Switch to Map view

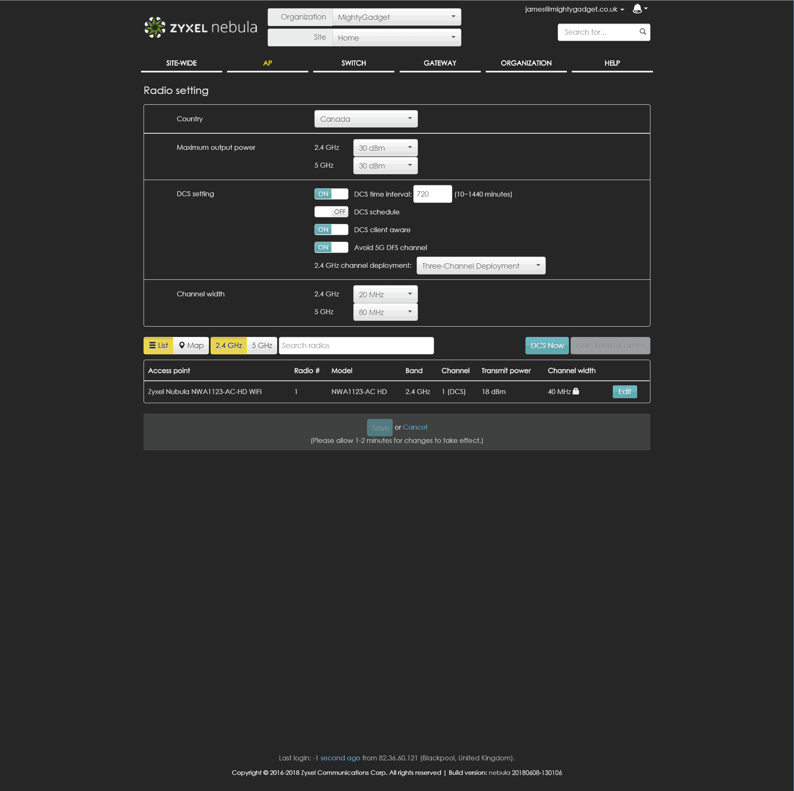(191, 346)
